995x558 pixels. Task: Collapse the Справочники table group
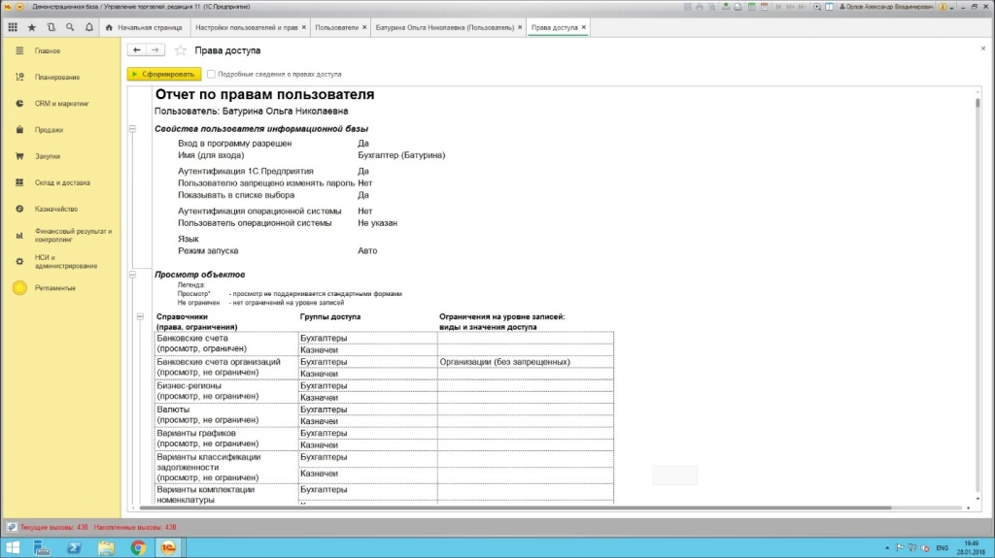click(x=140, y=316)
